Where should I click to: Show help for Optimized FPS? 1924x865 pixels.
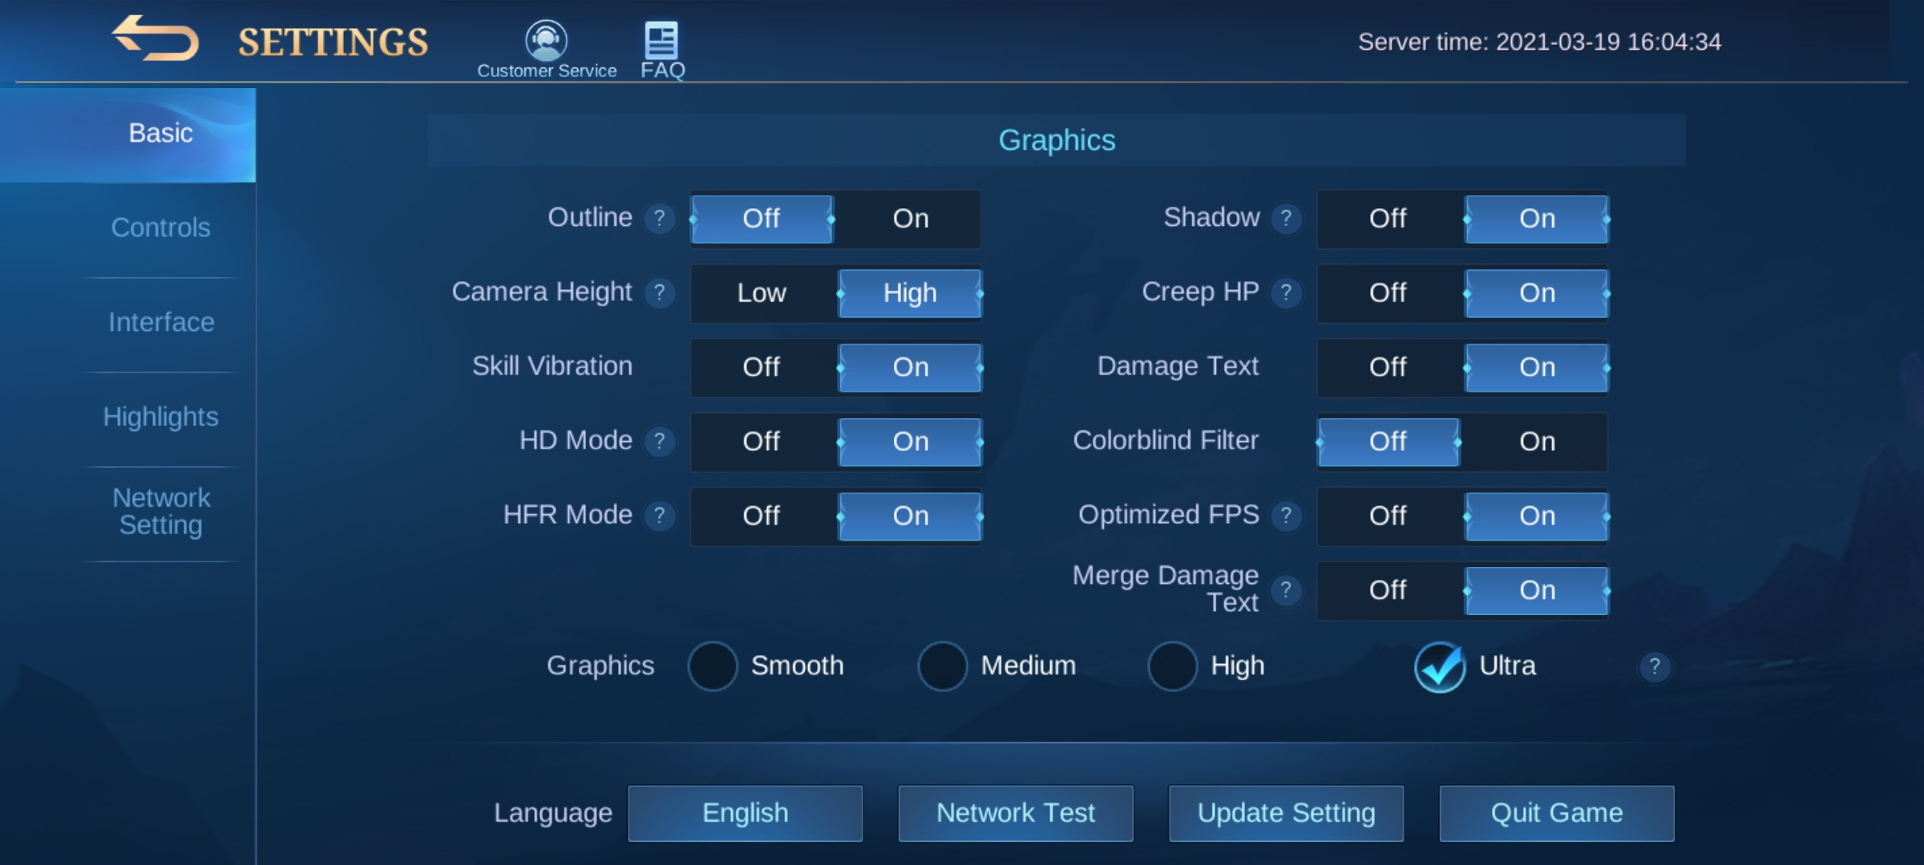pos(1286,515)
